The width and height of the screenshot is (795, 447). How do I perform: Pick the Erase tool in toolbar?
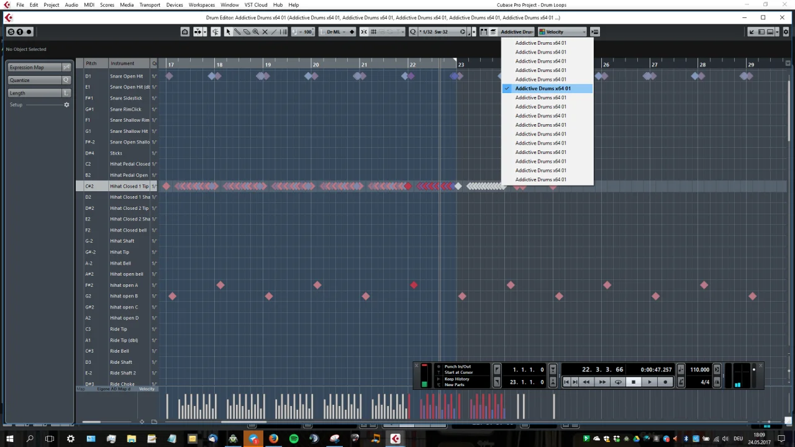247,32
